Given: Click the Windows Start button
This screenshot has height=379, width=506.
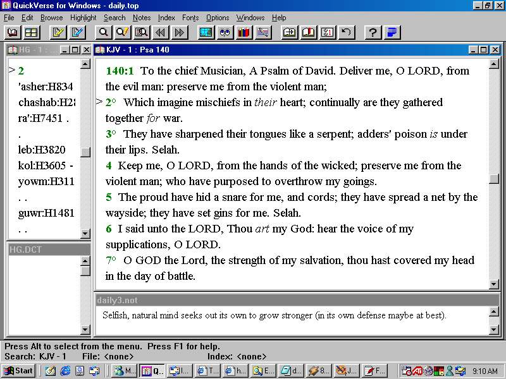Looking at the screenshot, I should [x=18, y=371].
